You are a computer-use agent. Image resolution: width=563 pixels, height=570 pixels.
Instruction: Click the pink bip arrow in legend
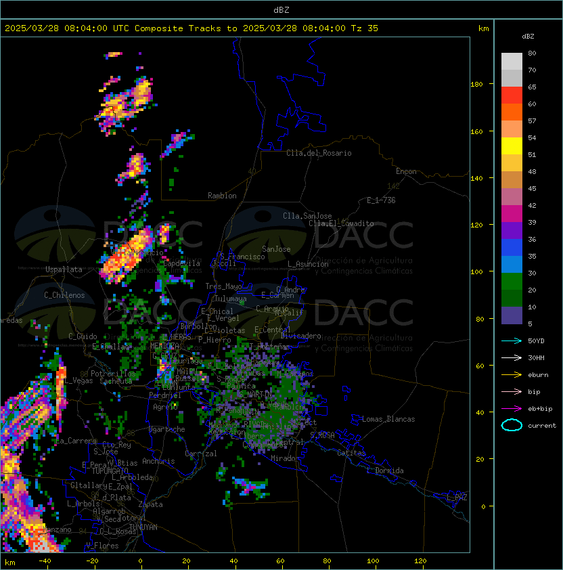point(512,391)
